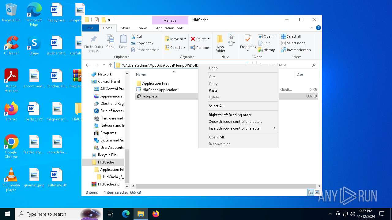This screenshot has width=392, height=220.
Task: Open Google Chrome desktop shortcut
Action: (x=11, y=147)
